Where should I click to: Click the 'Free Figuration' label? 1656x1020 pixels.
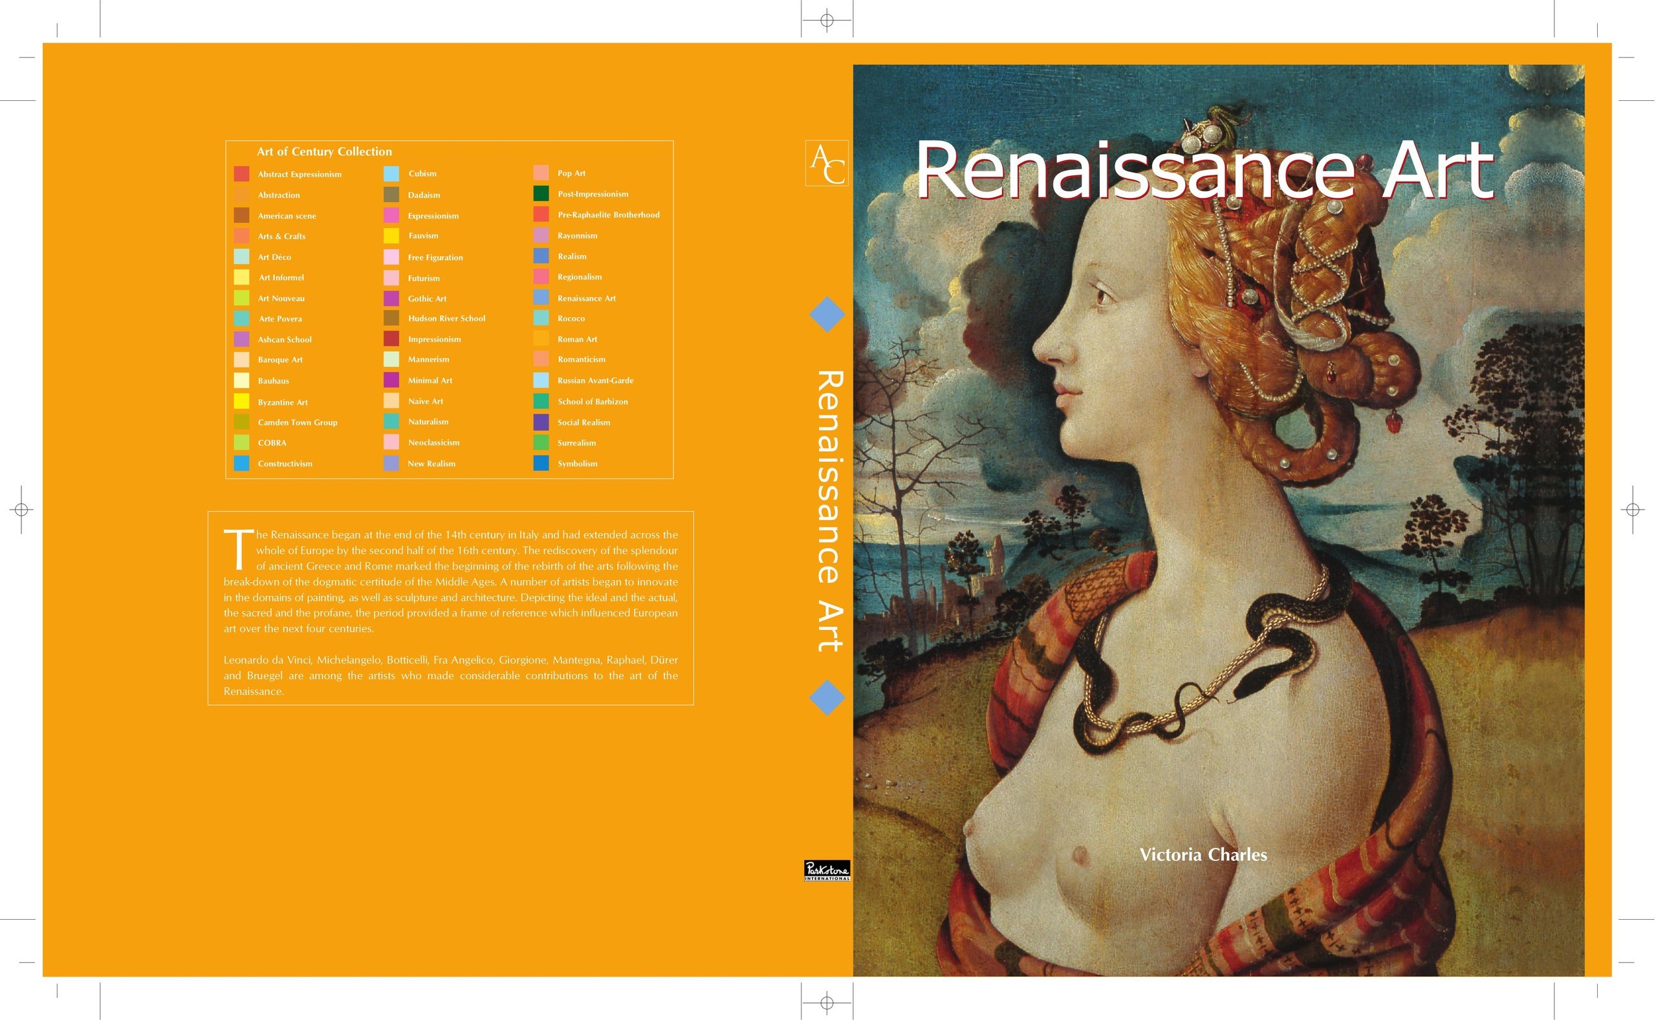pyautogui.click(x=435, y=257)
